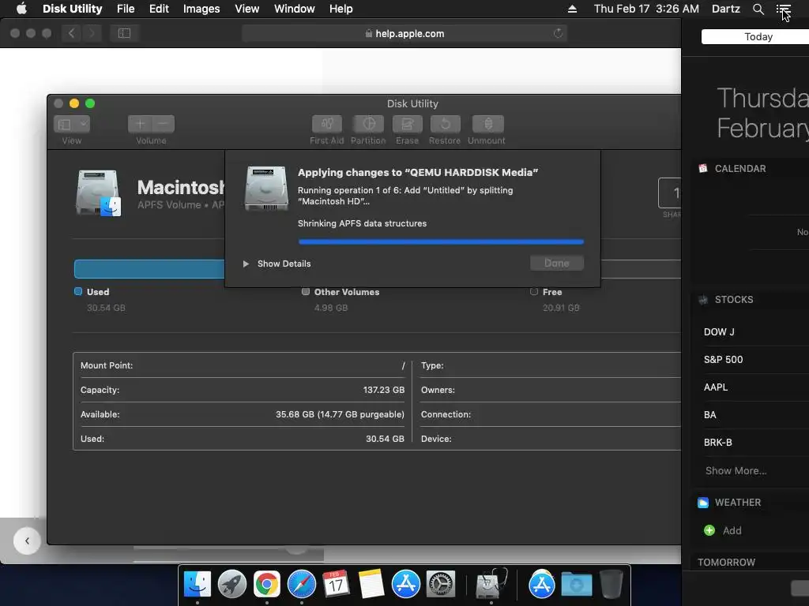
Task: Open Finder from the Dock
Action: [x=198, y=585]
